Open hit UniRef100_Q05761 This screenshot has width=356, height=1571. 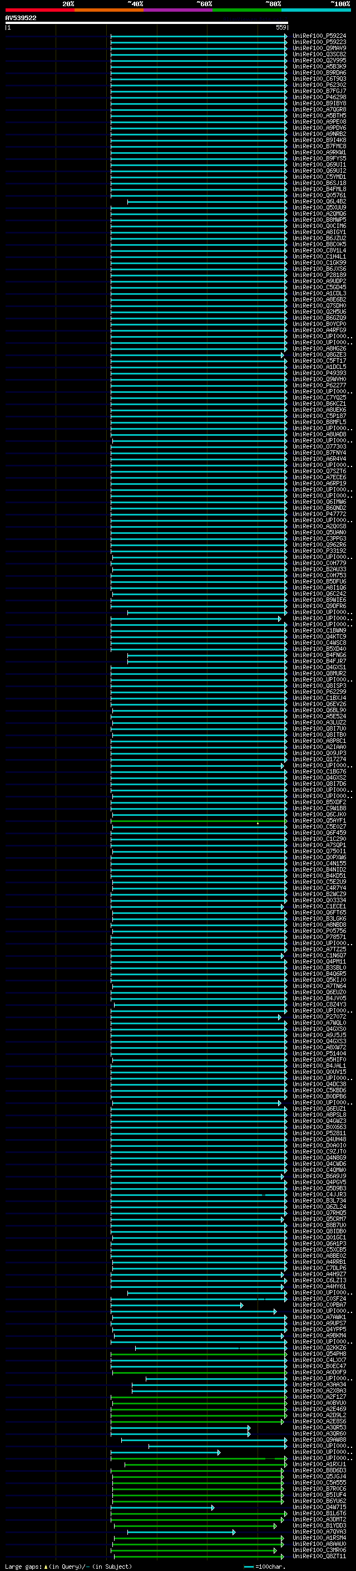tap(319, 195)
